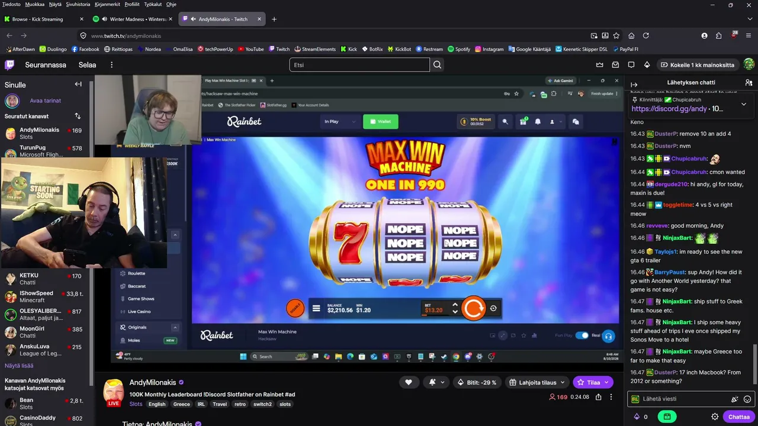Image resolution: width=758 pixels, height=426 pixels.
Task: Adjust the slot bet amount stepper arrows
Action: (x=455, y=308)
